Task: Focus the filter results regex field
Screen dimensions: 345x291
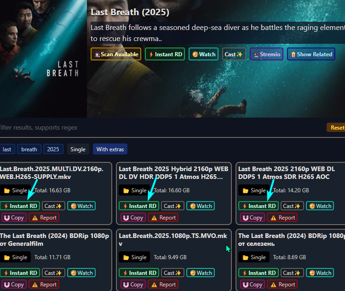Action: [x=162, y=128]
